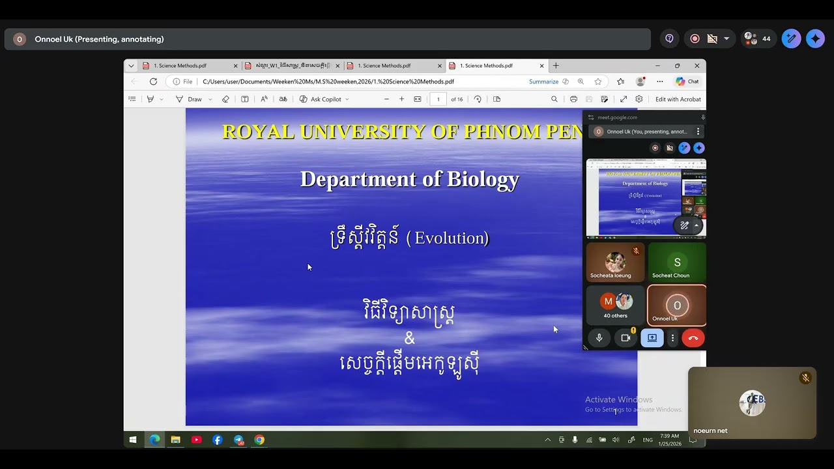Screen dimensions: 834x469
Task: Select the Erase tool in PDF toolbar
Action: tap(225, 99)
